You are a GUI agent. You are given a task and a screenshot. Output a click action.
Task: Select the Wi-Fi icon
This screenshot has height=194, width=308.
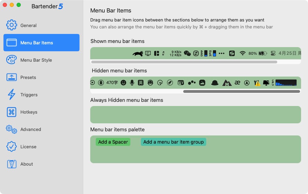[243, 53]
